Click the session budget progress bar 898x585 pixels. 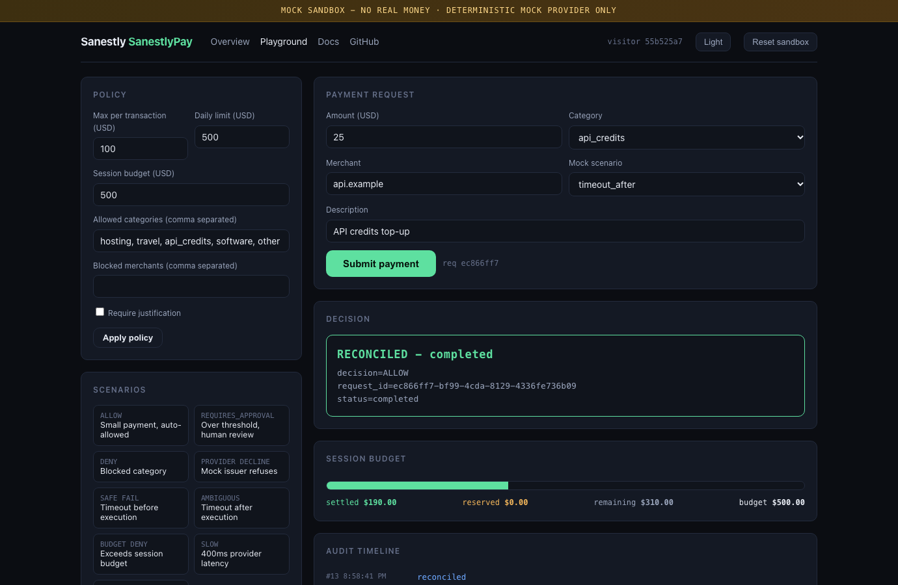pos(565,486)
